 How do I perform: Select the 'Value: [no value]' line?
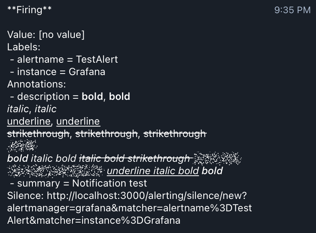coord(46,34)
